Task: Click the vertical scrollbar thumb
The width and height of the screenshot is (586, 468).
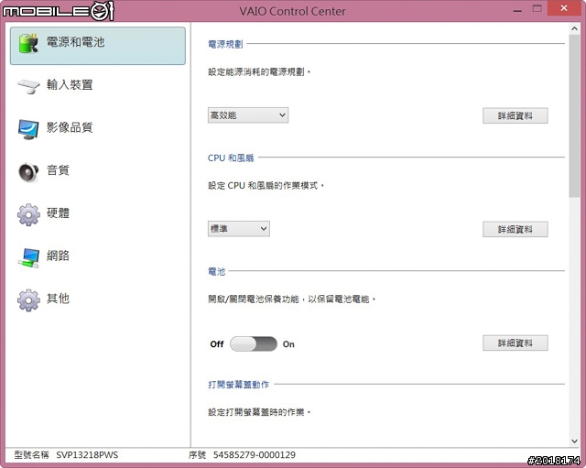Action: (x=574, y=116)
